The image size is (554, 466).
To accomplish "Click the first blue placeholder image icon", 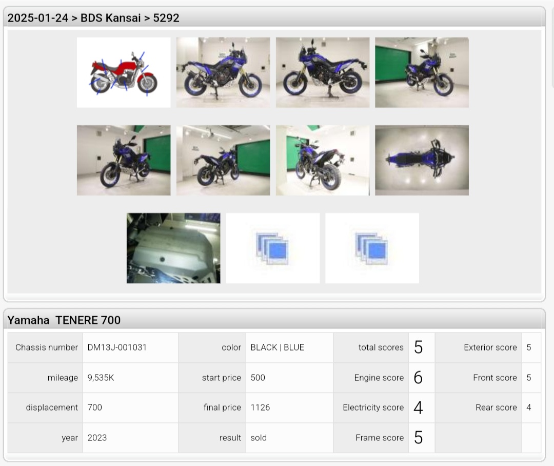I will pyautogui.click(x=272, y=248).
